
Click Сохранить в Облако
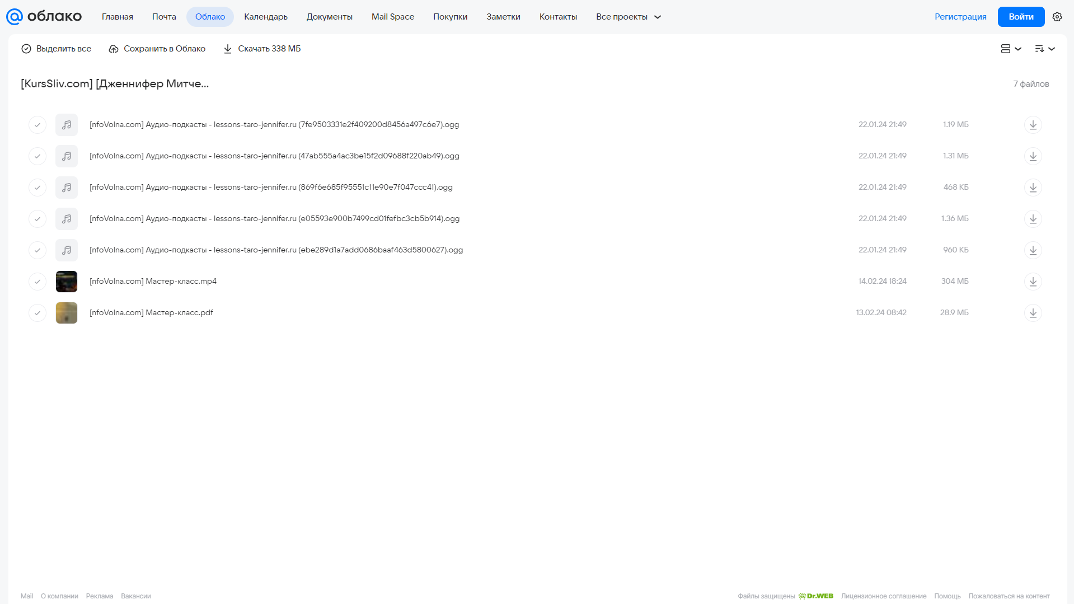pos(157,49)
